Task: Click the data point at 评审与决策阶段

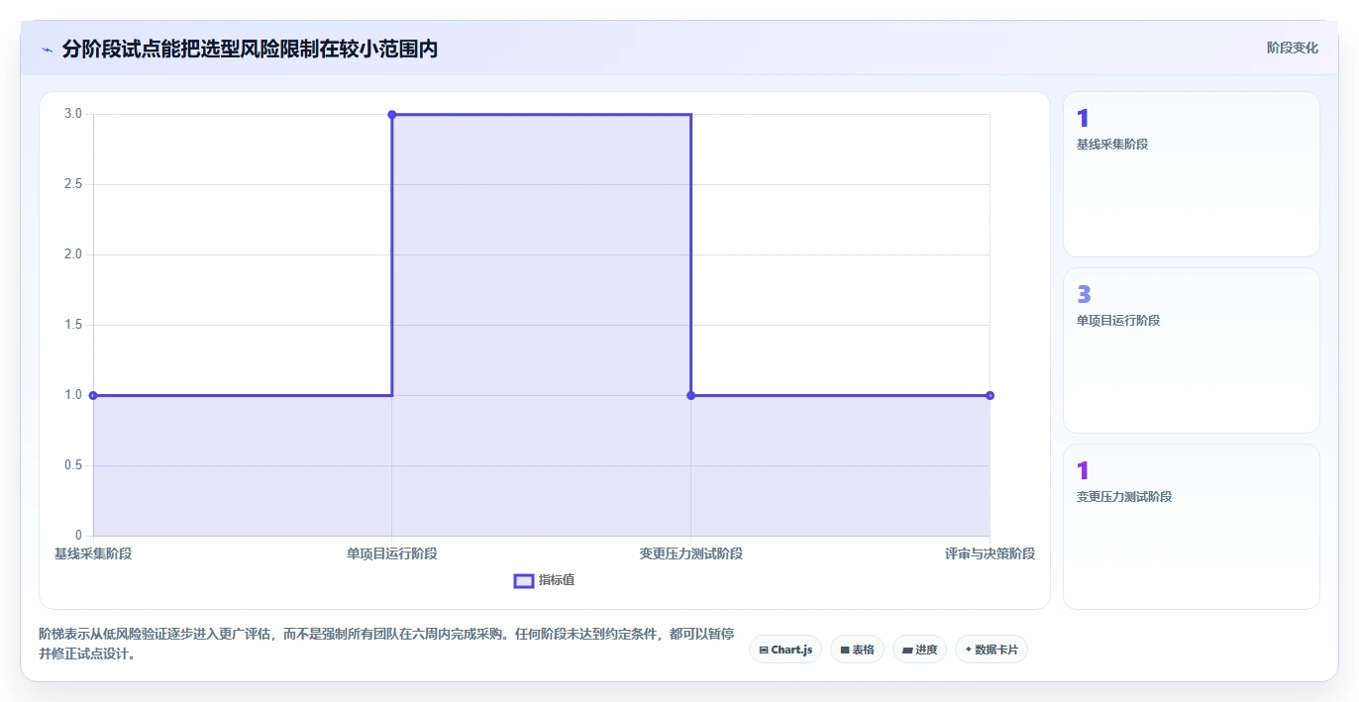Action: (x=990, y=395)
